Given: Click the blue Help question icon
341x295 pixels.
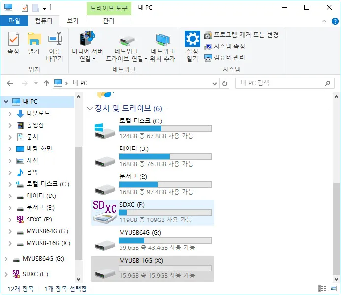Looking at the screenshot, I should 335,21.
